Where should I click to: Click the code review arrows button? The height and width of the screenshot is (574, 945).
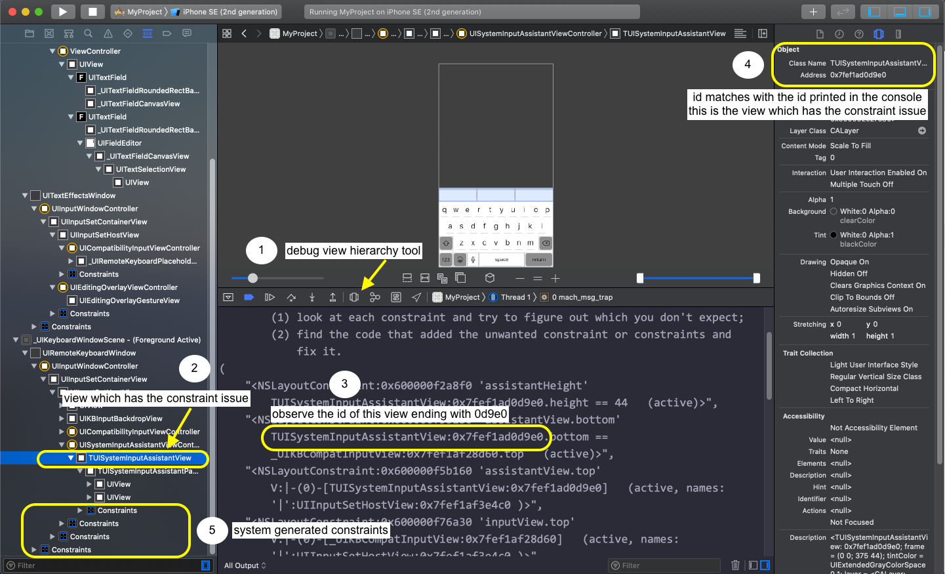point(843,11)
